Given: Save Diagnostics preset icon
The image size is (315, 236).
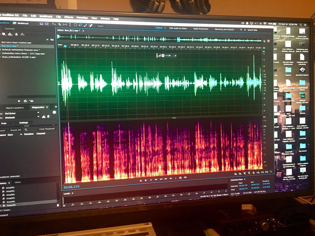Looking at the screenshot, I should tap(44, 117).
